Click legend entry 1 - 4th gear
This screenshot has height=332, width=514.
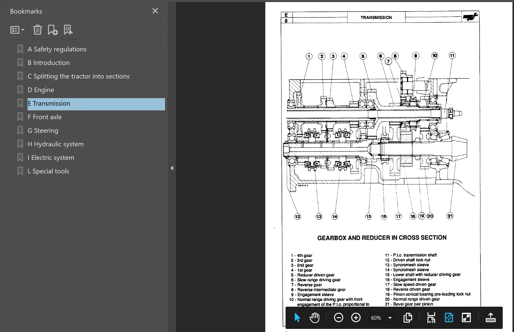(x=302, y=255)
